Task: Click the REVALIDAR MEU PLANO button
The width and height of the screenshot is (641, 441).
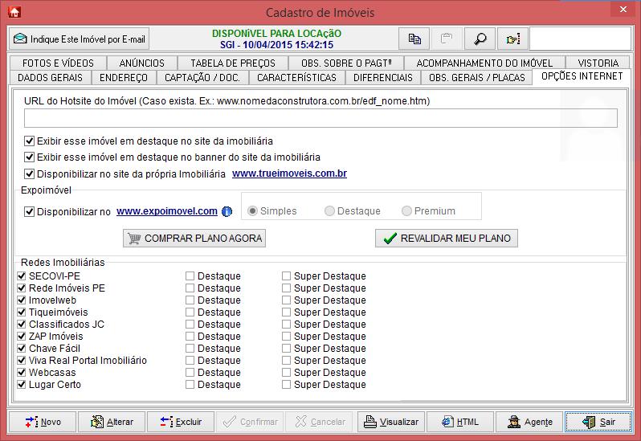Action: pos(447,239)
